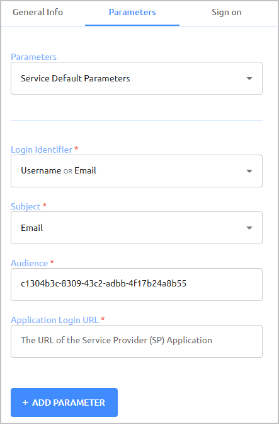Switch to the General Info tab
This screenshot has width=279, height=424.
38,13
